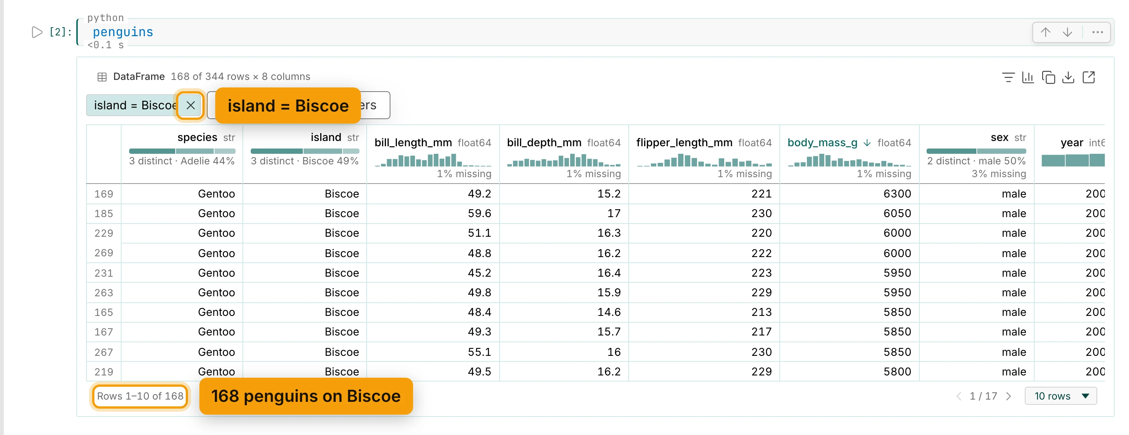The image size is (1129, 435).
Task: Select row index 267
Action: pyautogui.click(x=103, y=352)
